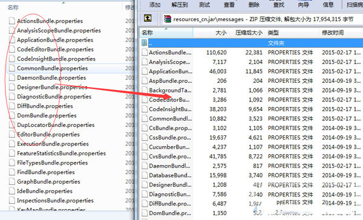Go up one folder with the arrow icon
363x220 pixels.
coord(148,18)
